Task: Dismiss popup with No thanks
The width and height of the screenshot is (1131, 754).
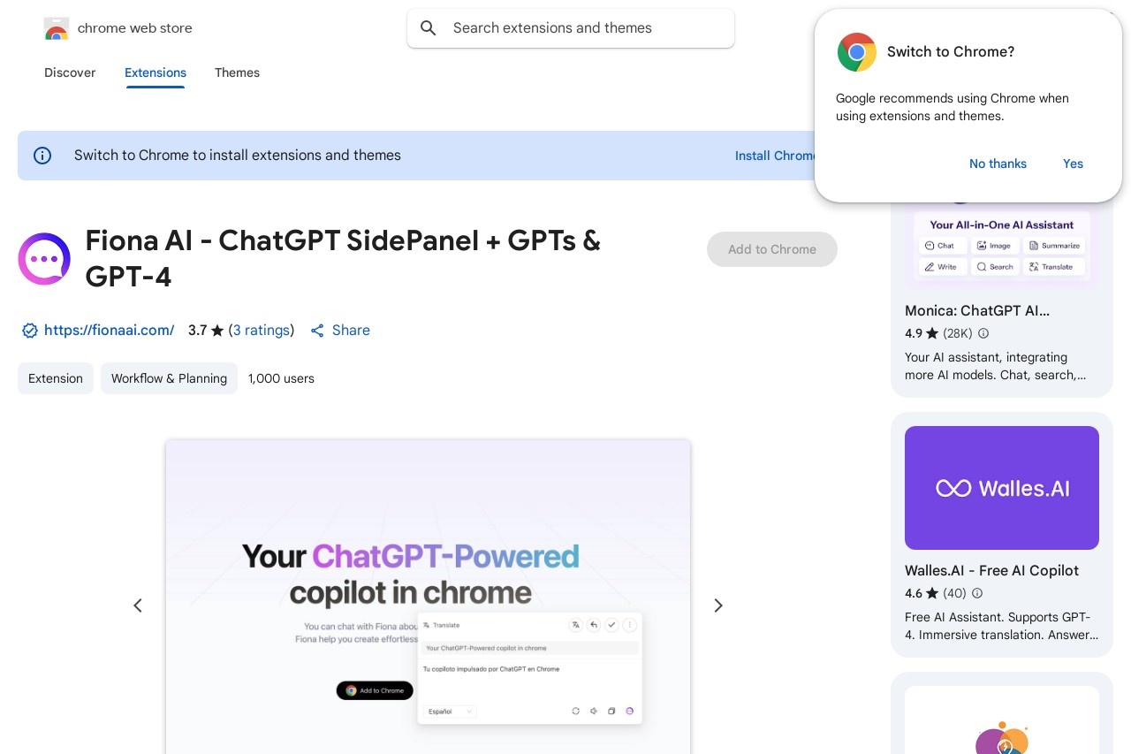Action: tap(998, 164)
